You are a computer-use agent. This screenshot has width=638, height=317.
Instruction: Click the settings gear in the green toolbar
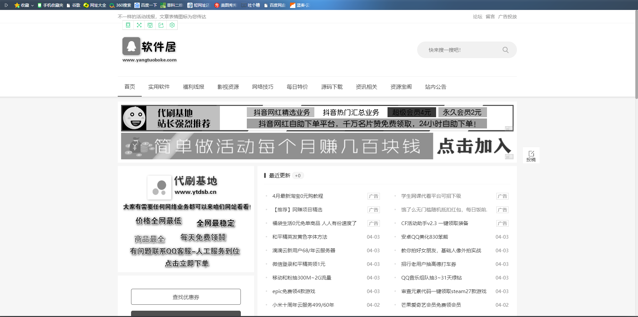click(172, 25)
